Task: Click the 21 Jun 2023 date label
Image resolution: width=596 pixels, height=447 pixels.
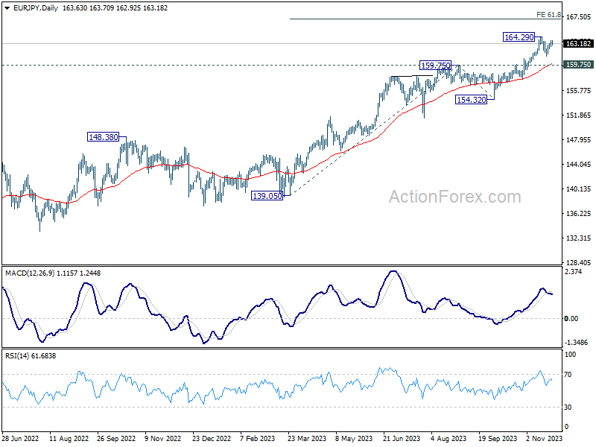Action: pyautogui.click(x=402, y=438)
